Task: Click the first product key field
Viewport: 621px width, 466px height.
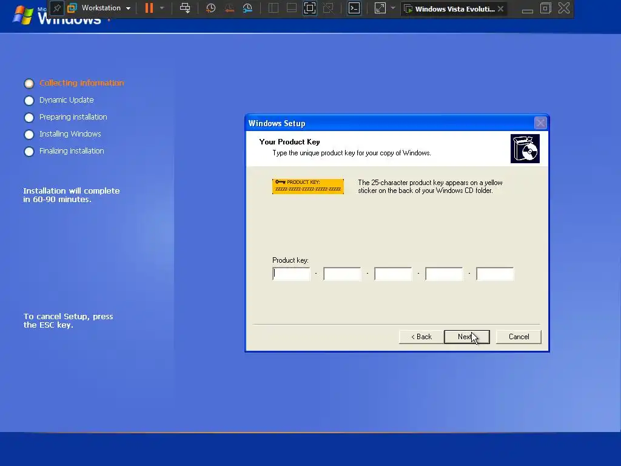Action: click(292, 274)
